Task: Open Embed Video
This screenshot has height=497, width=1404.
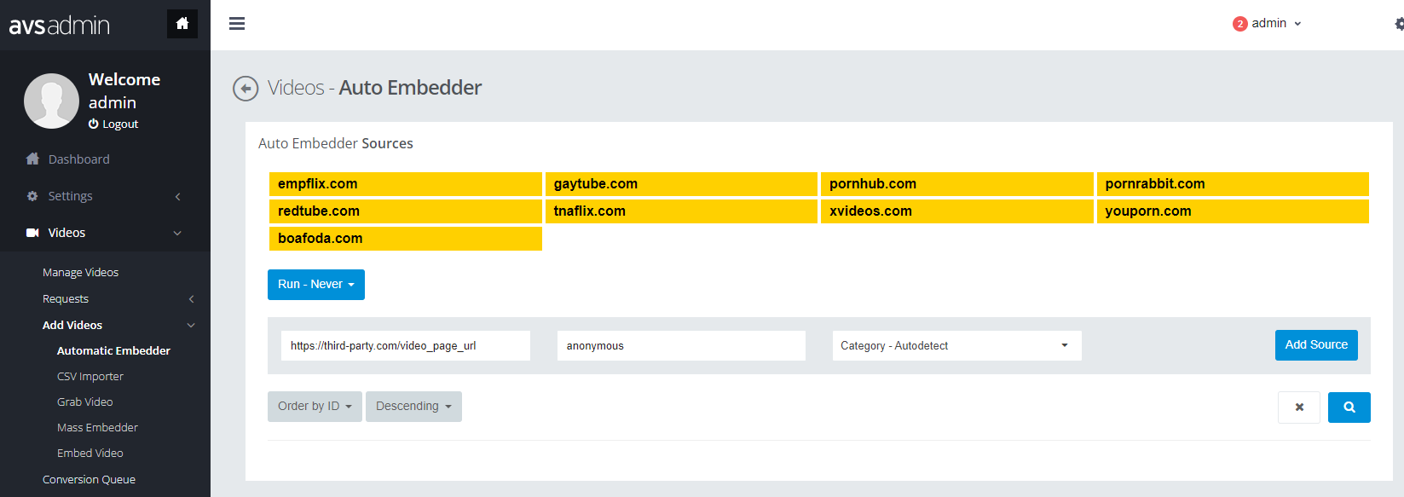Action: click(90, 454)
